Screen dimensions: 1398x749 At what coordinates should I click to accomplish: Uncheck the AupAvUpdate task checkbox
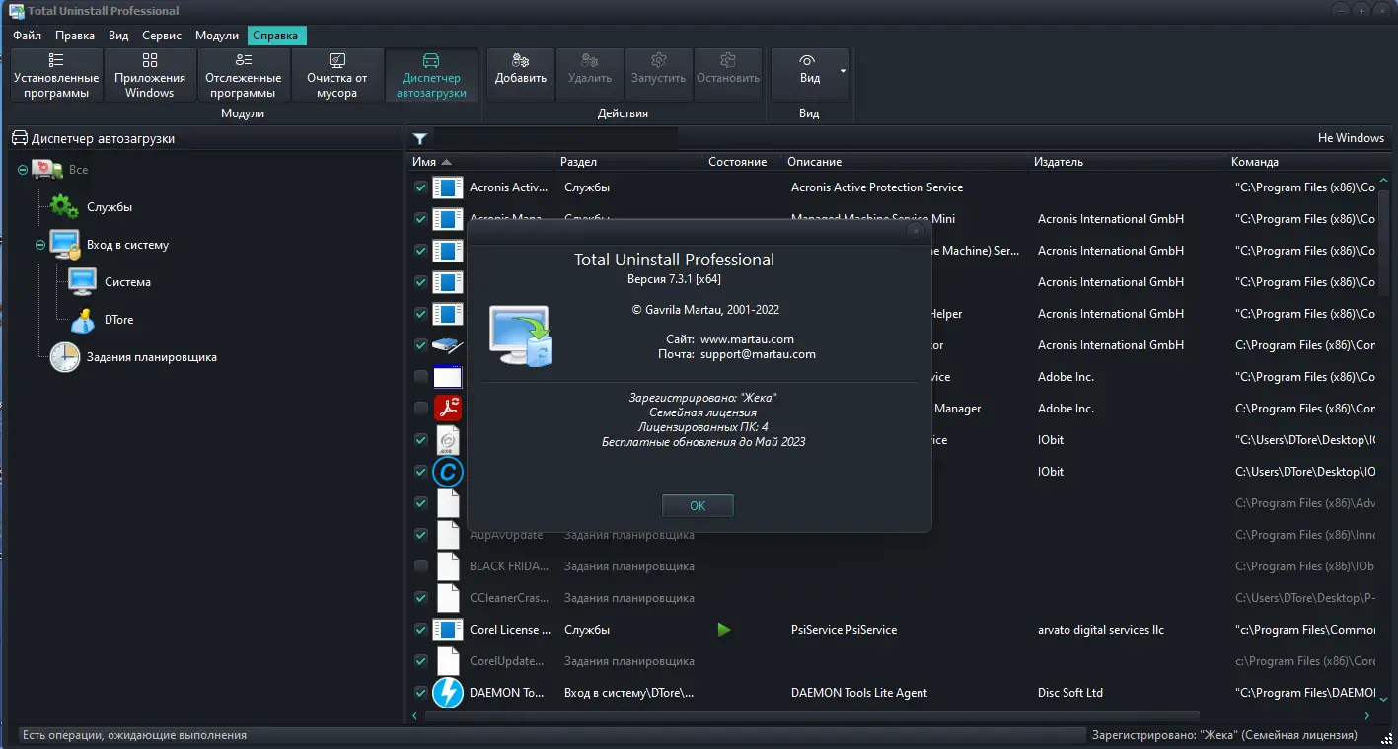[421, 535]
